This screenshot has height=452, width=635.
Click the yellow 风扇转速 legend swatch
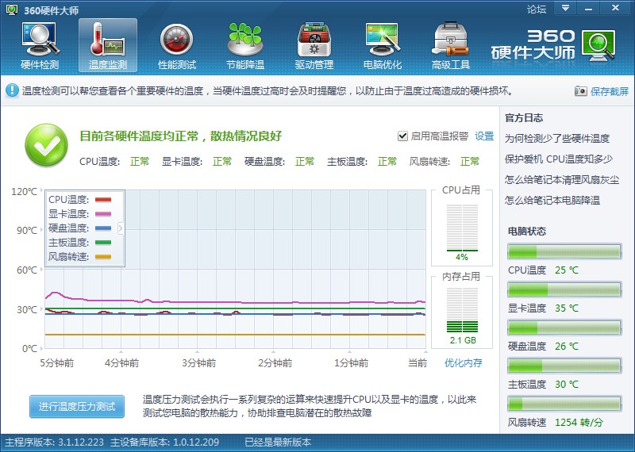coord(103,257)
